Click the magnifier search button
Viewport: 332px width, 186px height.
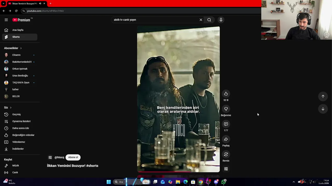click(209, 20)
